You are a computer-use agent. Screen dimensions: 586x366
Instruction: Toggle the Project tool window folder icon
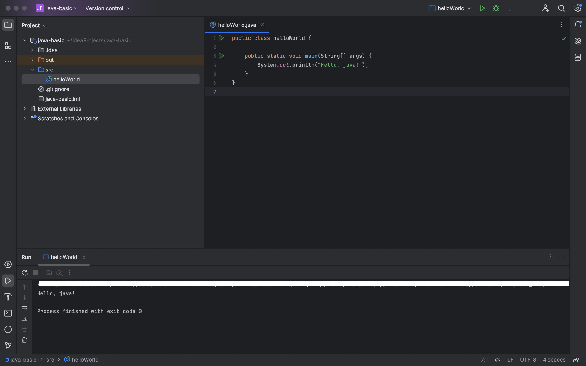(8, 25)
